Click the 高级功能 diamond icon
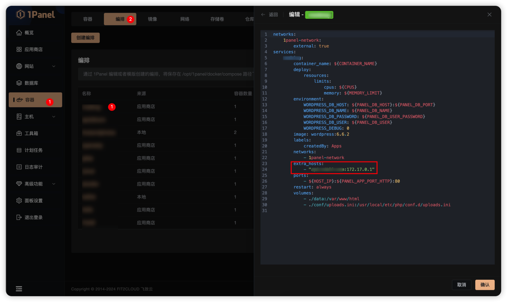Viewport: 507px width, 302px height. coord(19,184)
